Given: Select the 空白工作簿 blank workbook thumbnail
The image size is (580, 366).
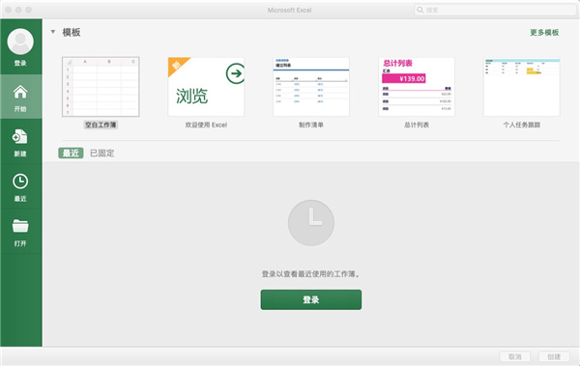Looking at the screenshot, I should coord(101,87).
